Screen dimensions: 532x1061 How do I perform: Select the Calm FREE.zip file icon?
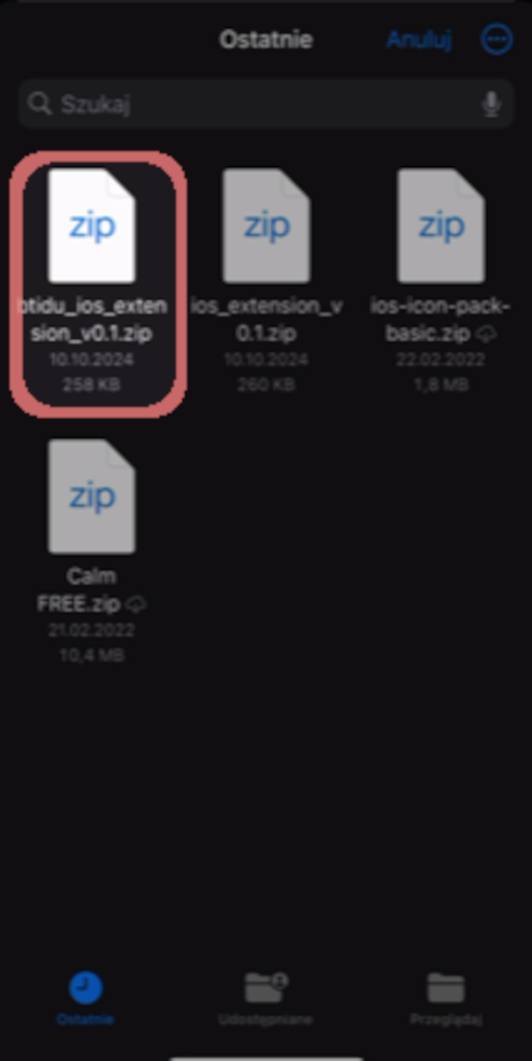91,496
